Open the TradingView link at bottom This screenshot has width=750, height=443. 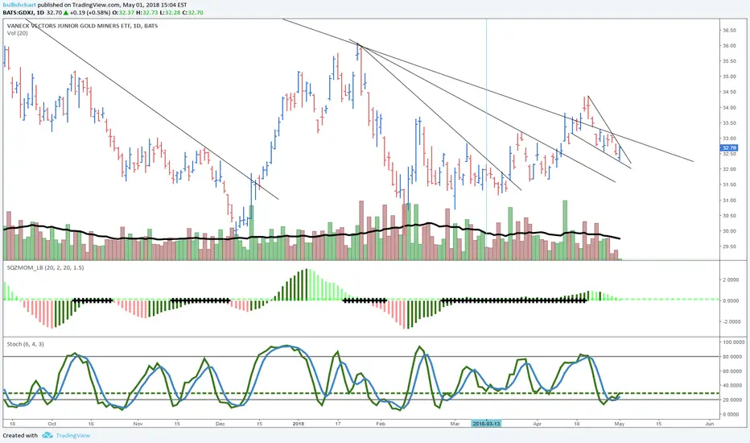click(72, 435)
